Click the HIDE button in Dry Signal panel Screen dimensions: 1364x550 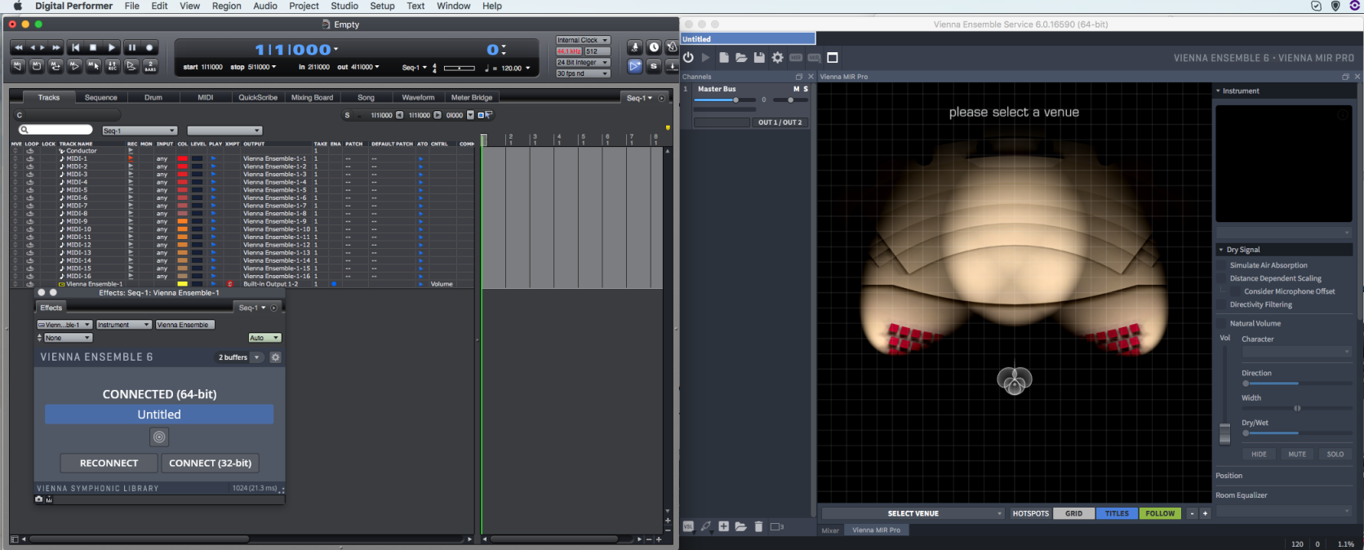coord(1260,454)
